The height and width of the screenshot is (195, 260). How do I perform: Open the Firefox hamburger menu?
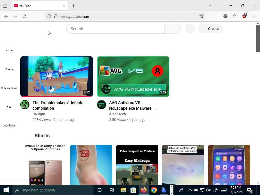254,16
